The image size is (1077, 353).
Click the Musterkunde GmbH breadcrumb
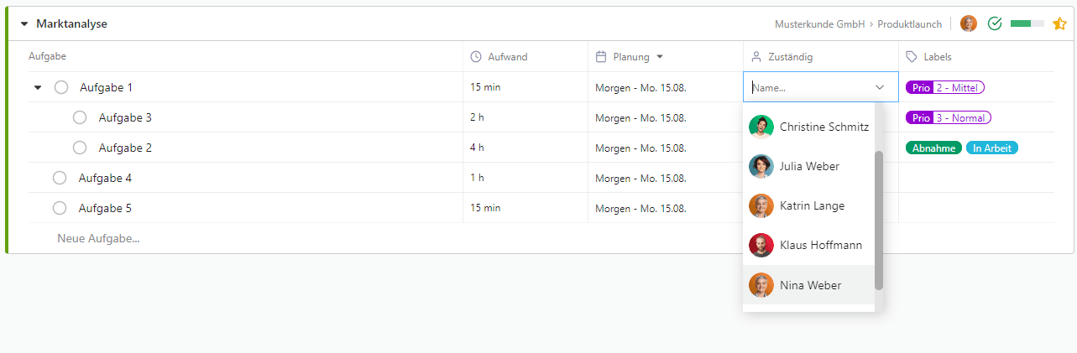[x=820, y=24]
